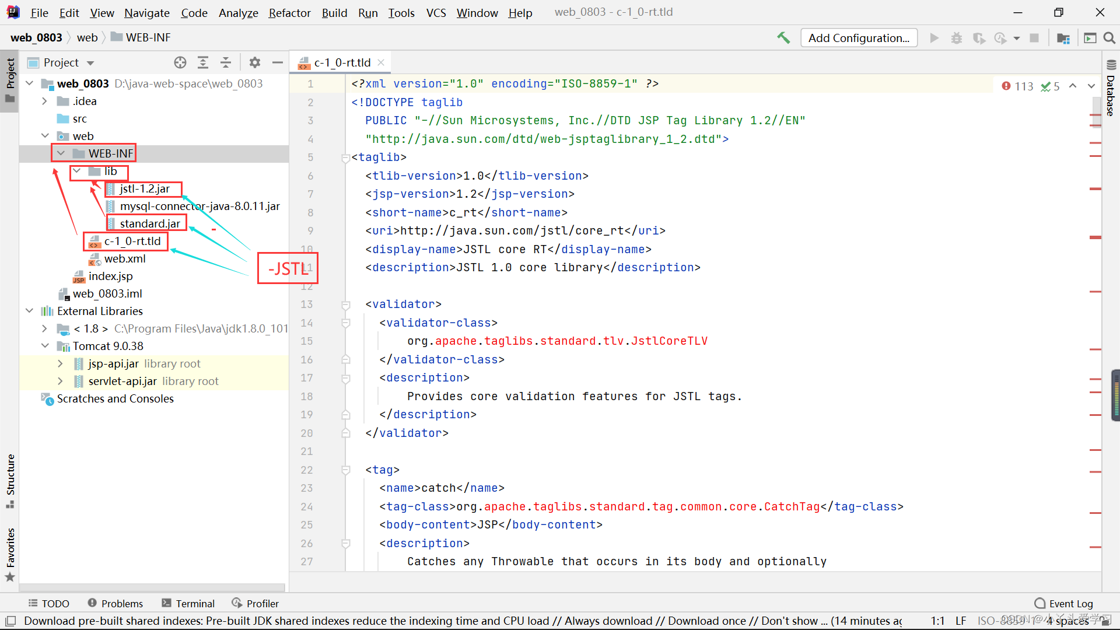Viewport: 1120px width, 630px height.
Task: Open the VCS menu
Action: click(x=436, y=12)
